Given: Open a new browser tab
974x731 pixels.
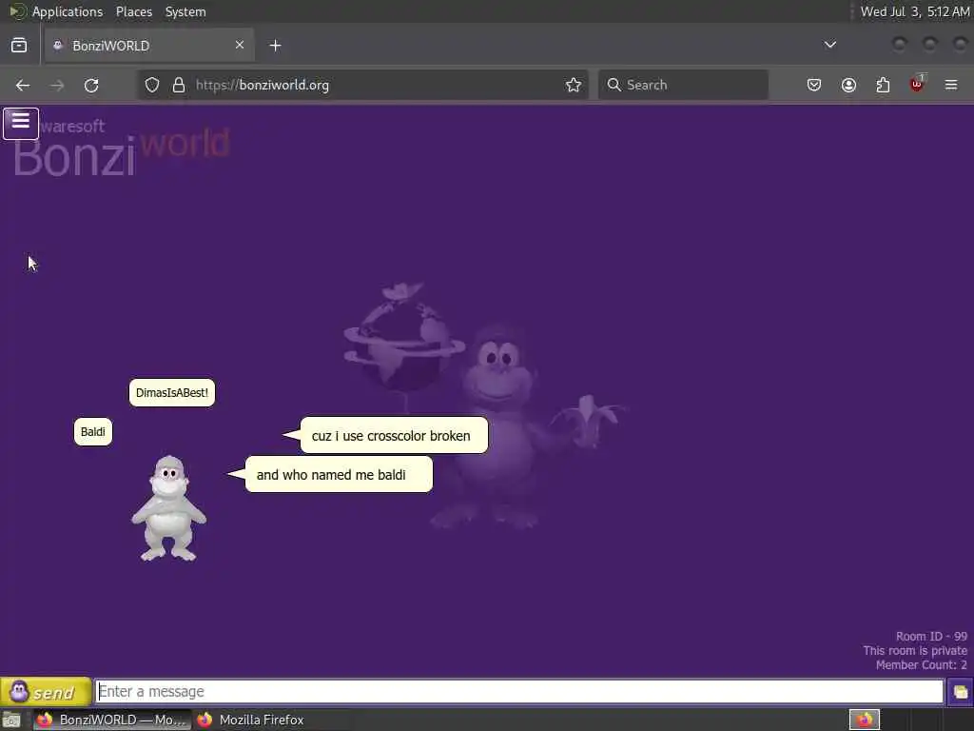Looking at the screenshot, I should coord(275,46).
